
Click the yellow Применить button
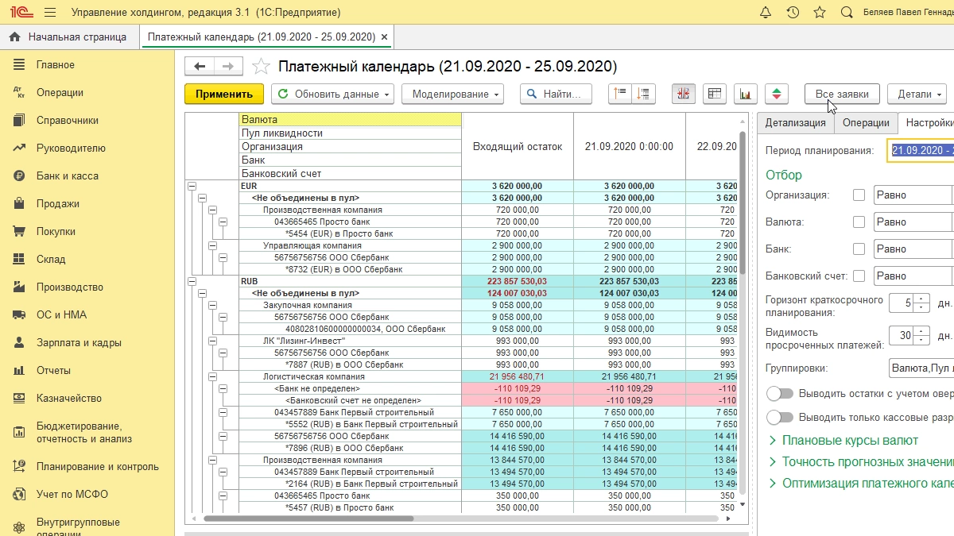point(224,94)
